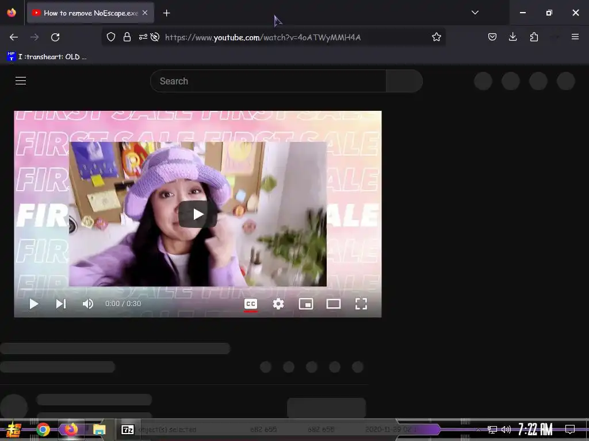Open 7-Zip window from taskbar

pos(128,430)
